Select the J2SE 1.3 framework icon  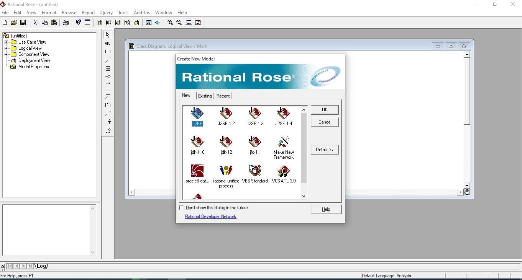pos(255,117)
